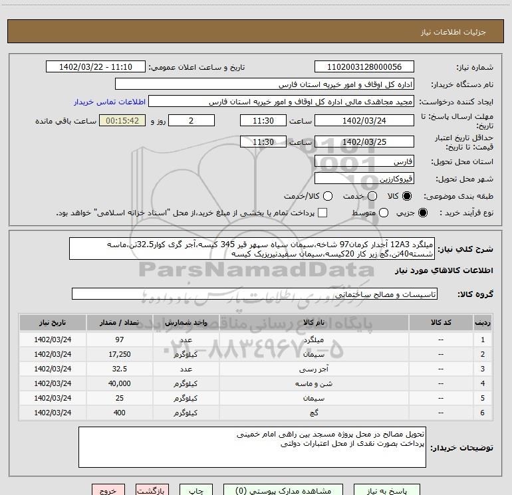
Task: Select گچ item in row 6
Action: (x=314, y=413)
